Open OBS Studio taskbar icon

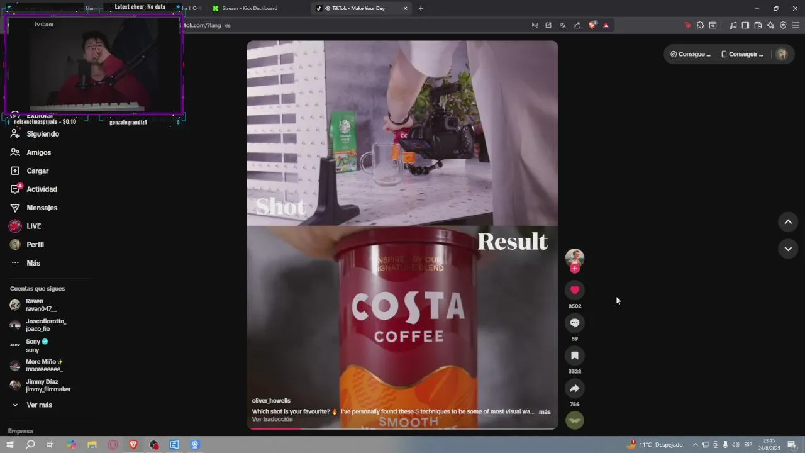point(154,445)
